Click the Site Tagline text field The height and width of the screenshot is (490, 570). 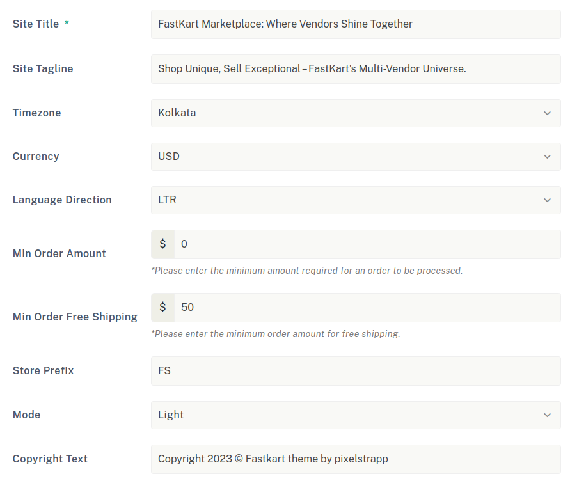click(356, 69)
